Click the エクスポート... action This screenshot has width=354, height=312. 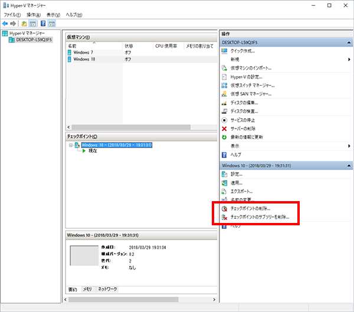[x=241, y=192]
